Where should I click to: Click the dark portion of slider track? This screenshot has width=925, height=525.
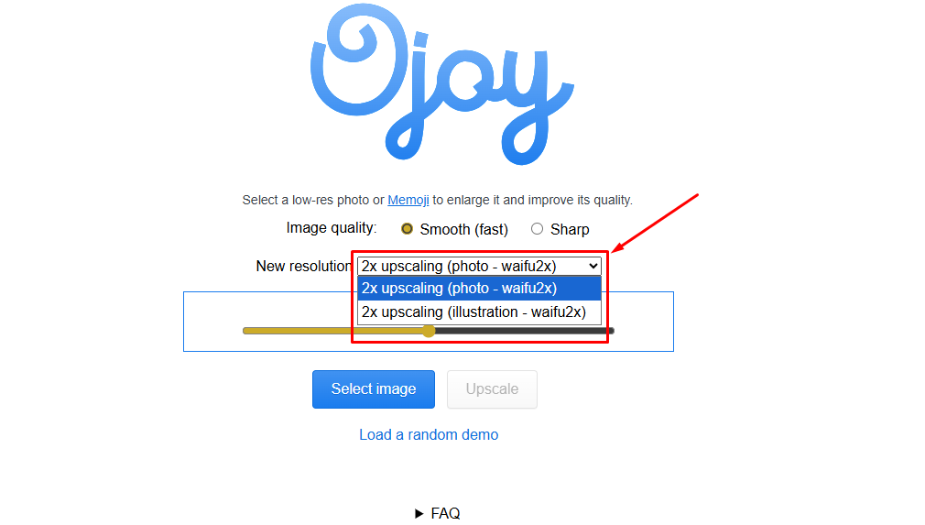coord(611,331)
